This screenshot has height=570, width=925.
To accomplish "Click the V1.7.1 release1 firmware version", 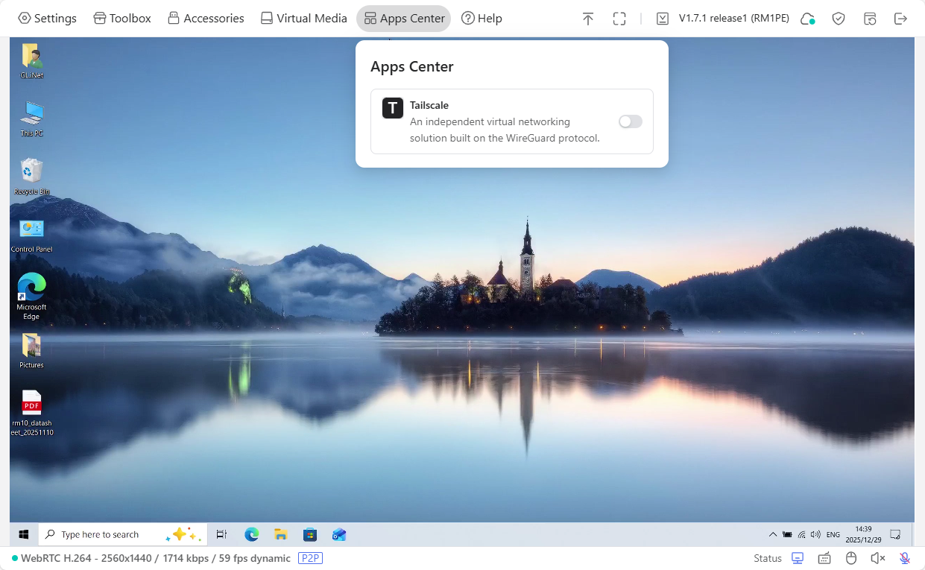I will click(x=733, y=19).
